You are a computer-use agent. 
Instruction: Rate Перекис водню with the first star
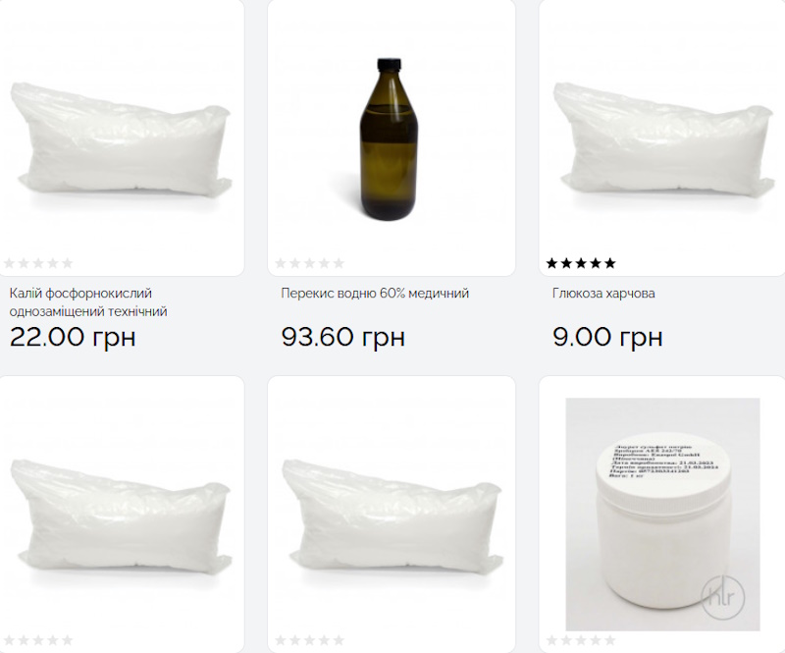point(281,263)
